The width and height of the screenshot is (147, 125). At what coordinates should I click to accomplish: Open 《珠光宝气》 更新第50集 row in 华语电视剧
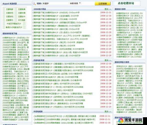click(64, 119)
